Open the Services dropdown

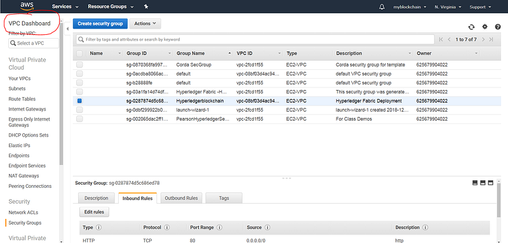[65, 6]
